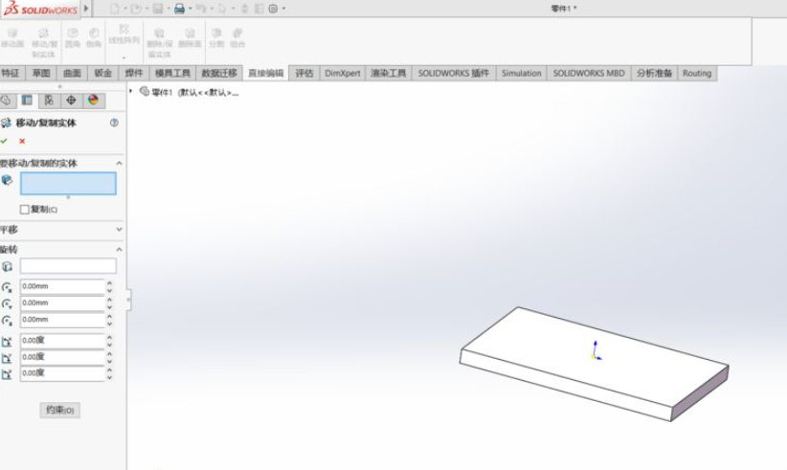Enable the 复制 (Copy) checkbox
Viewport: 787px width, 470px height.
[24, 210]
